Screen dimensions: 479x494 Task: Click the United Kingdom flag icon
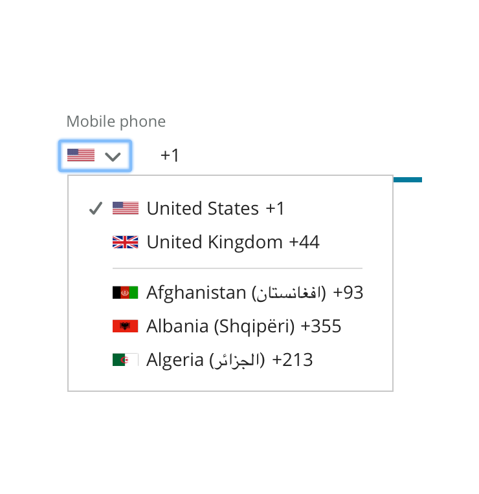coord(126,242)
